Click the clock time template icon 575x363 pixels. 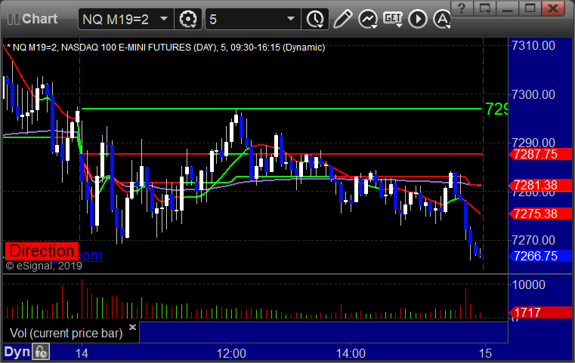coord(314,18)
